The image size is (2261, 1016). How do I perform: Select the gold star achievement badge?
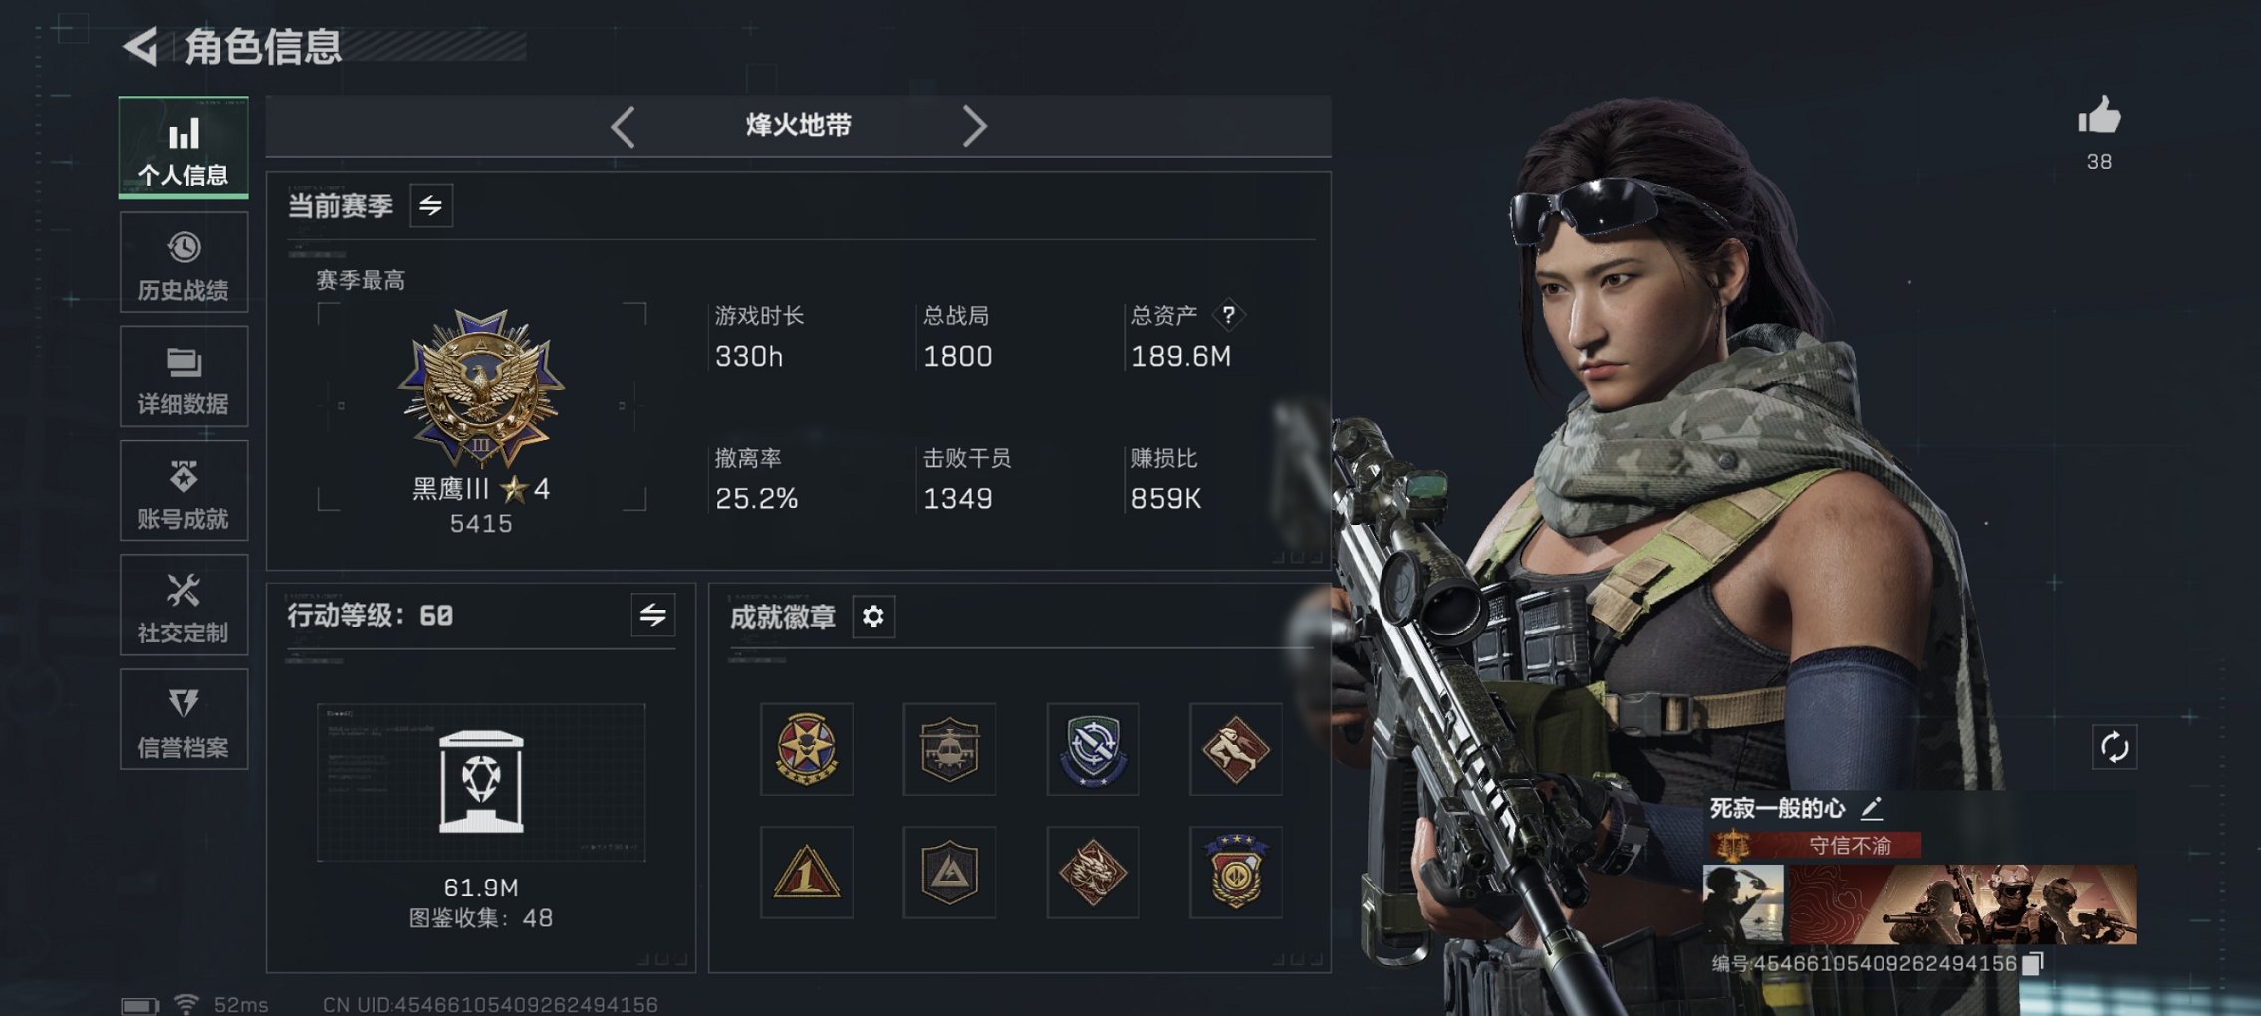pyautogui.click(x=807, y=749)
